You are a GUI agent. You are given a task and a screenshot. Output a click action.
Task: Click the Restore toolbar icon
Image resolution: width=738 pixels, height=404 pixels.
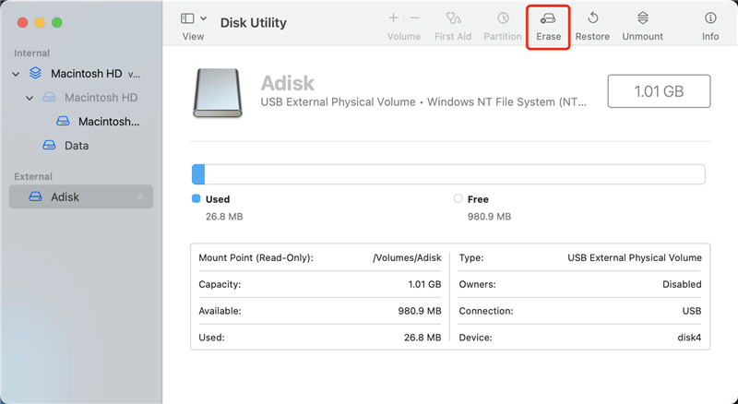[592, 18]
